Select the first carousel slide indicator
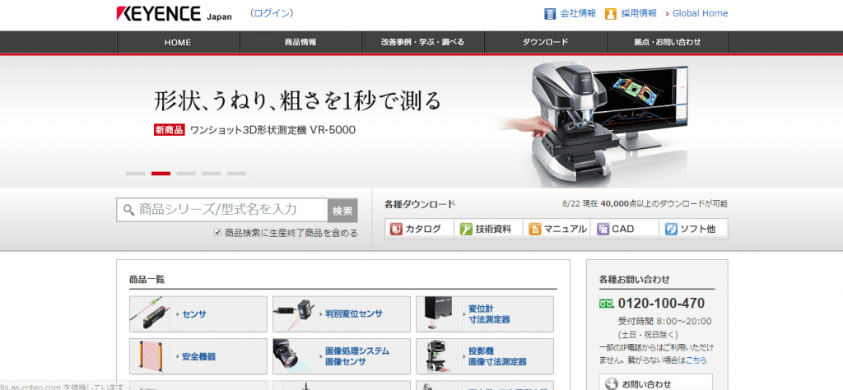This screenshot has height=390, width=843. click(136, 174)
